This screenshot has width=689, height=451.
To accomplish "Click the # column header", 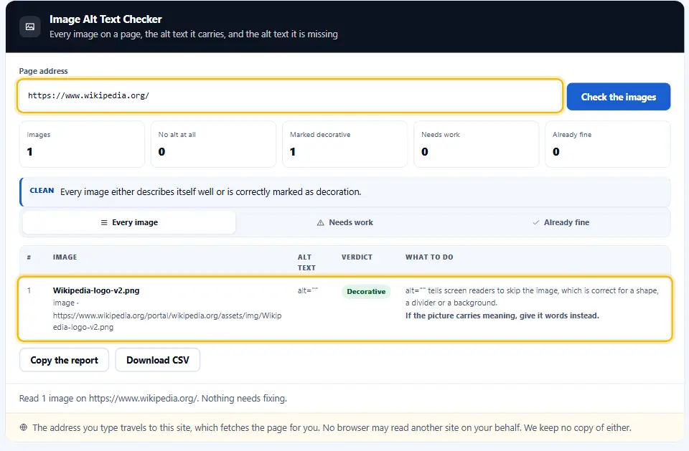I will tap(29, 257).
